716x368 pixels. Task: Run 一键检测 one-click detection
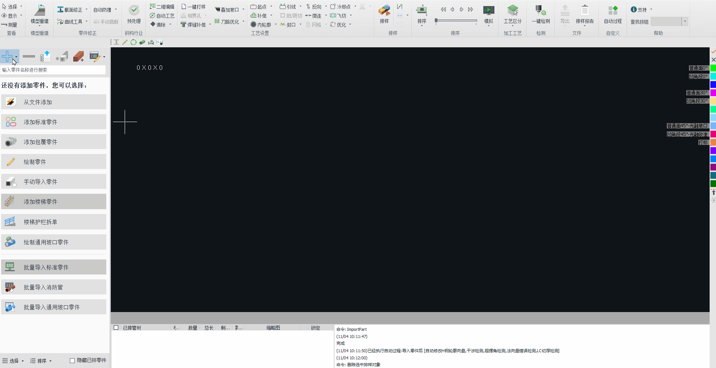(541, 11)
